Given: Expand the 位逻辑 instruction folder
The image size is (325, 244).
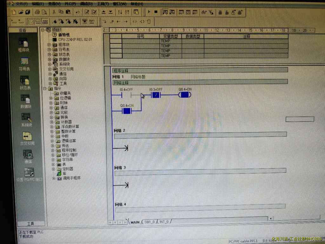Looking at the screenshot, I should (51, 98).
